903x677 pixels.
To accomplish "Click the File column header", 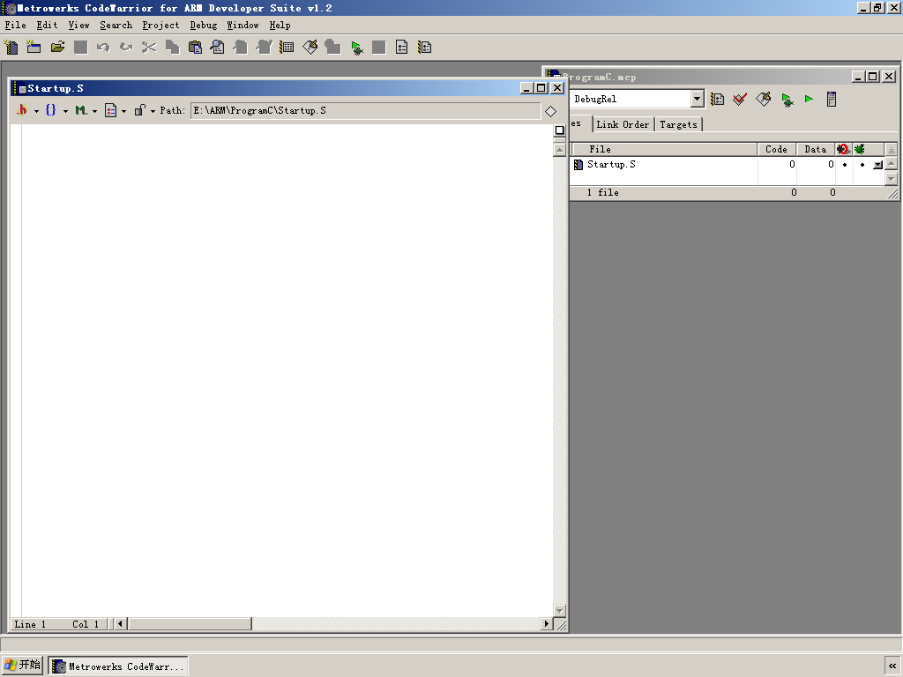I will click(664, 149).
